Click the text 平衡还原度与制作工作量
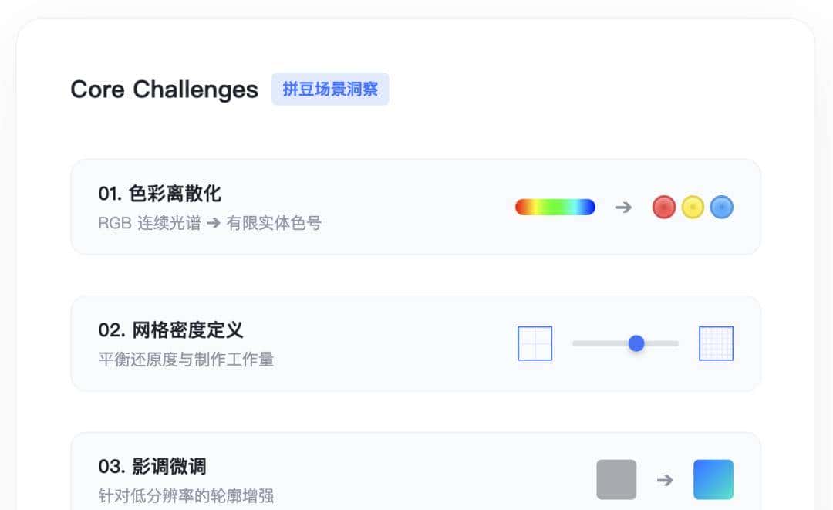This screenshot has height=510, width=833. pos(187,359)
